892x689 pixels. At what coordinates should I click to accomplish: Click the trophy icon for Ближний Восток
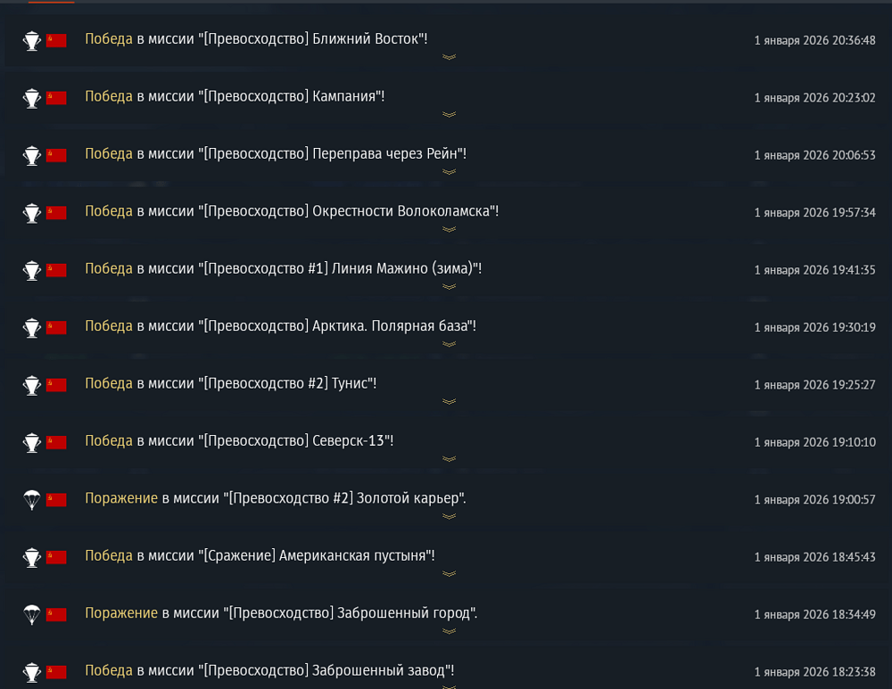point(32,41)
